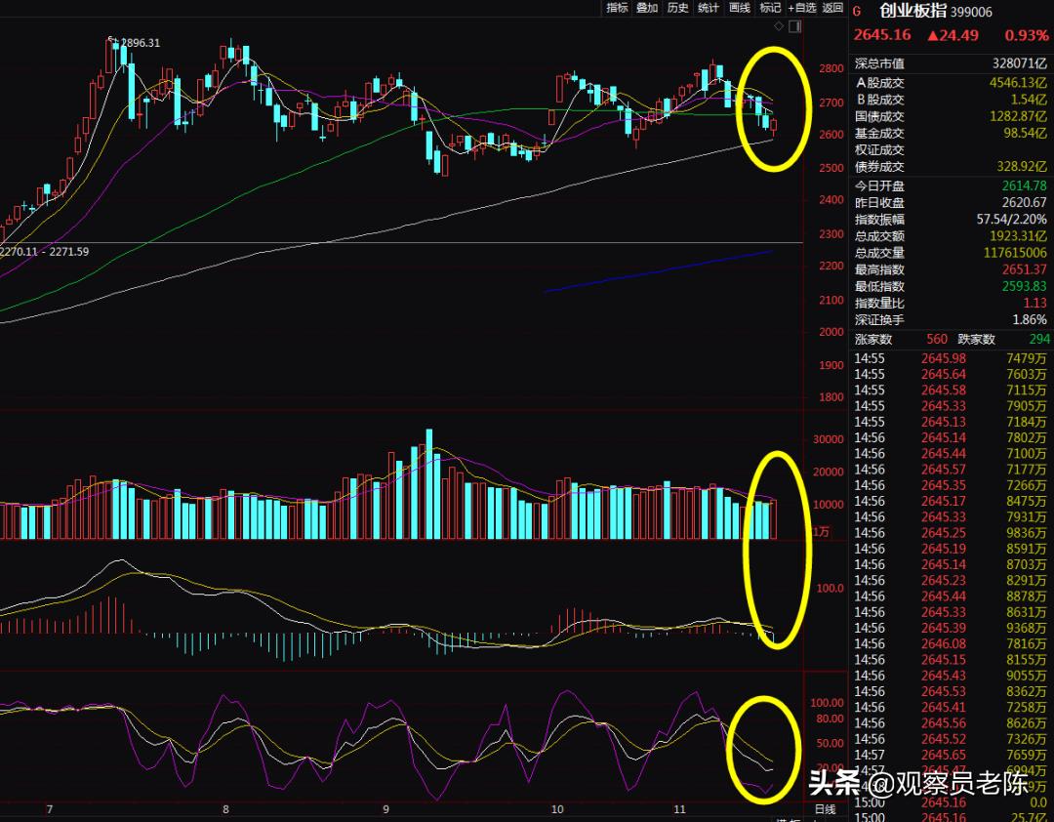Add index to watchlist with +自选
Screen dimensions: 1054x822
(801, 8)
